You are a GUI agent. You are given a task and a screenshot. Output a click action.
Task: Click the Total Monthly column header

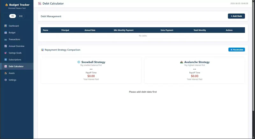(x=200, y=30)
